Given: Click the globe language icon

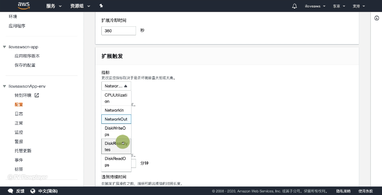Looking at the screenshot, I should point(33,191).
